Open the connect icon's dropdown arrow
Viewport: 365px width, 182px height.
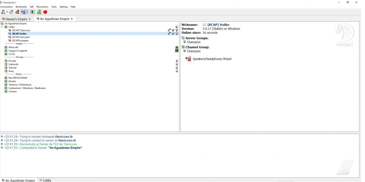7,12
